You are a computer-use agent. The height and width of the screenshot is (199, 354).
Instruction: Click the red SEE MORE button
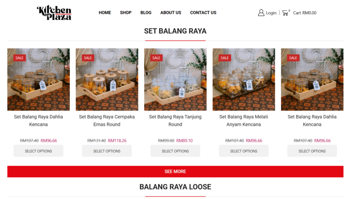(x=175, y=171)
